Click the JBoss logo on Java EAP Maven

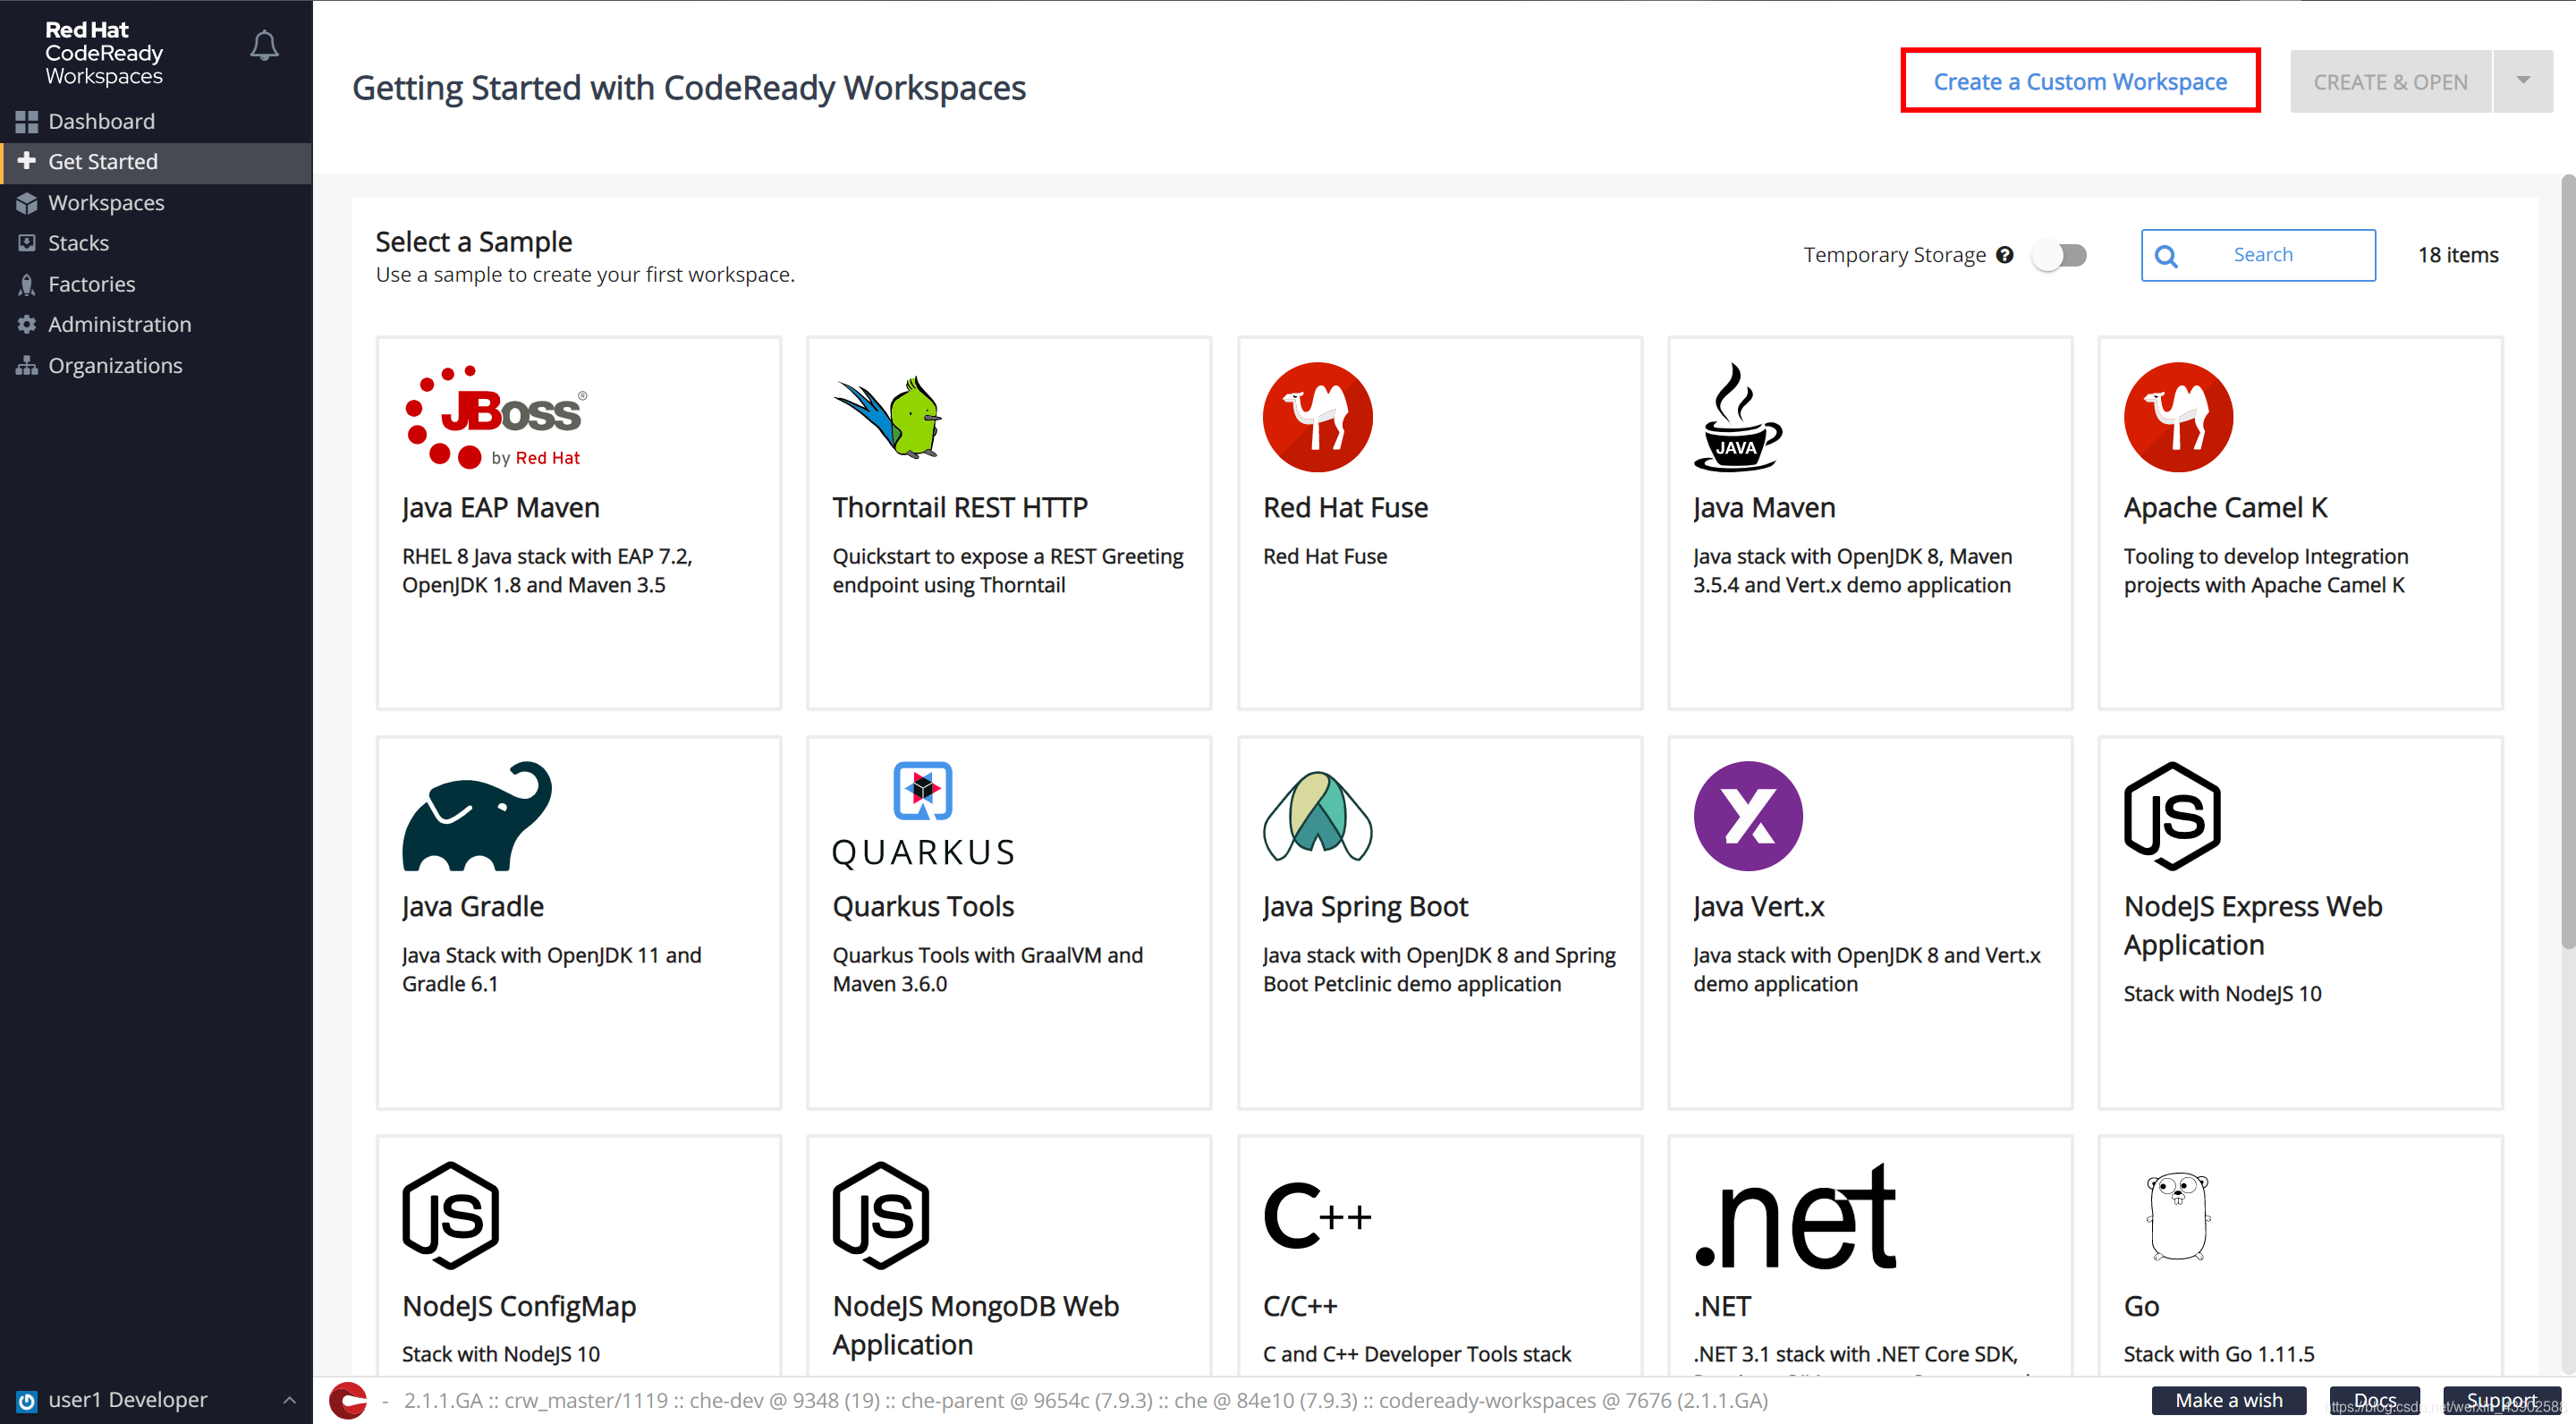click(496, 416)
